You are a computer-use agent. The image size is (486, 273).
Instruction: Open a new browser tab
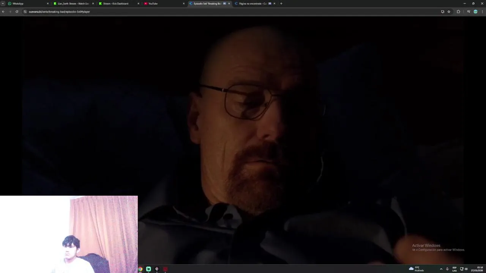coord(281,3)
